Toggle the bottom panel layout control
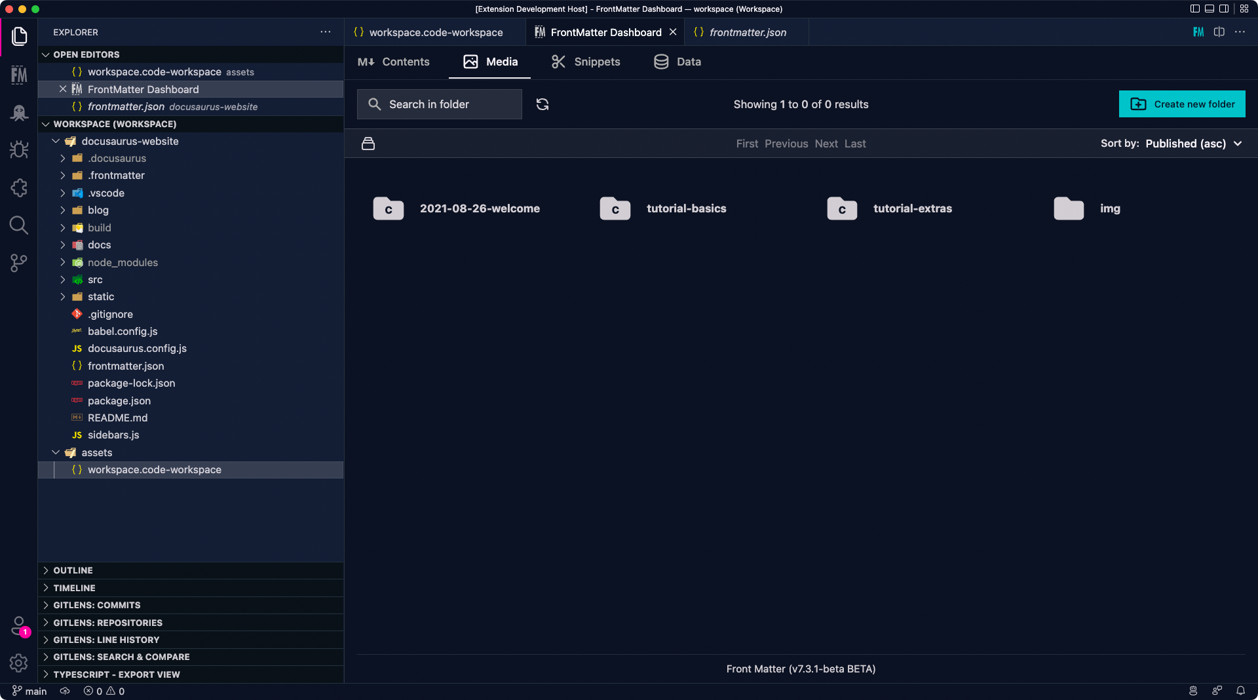The height and width of the screenshot is (700, 1258). click(x=1209, y=9)
